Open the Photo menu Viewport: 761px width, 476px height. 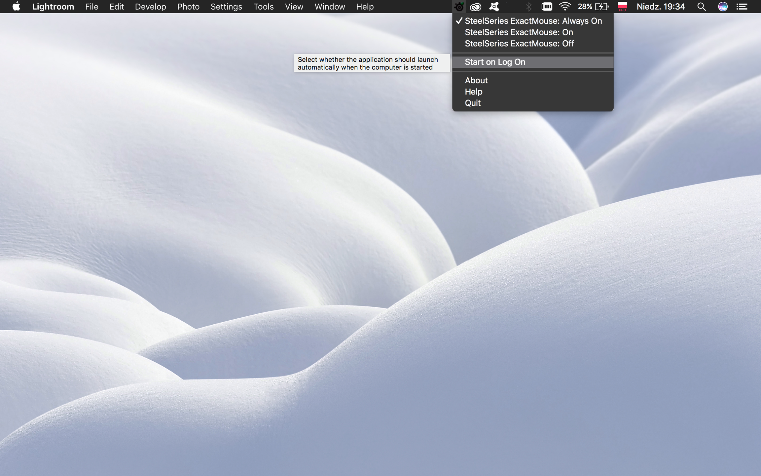pos(188,7)
